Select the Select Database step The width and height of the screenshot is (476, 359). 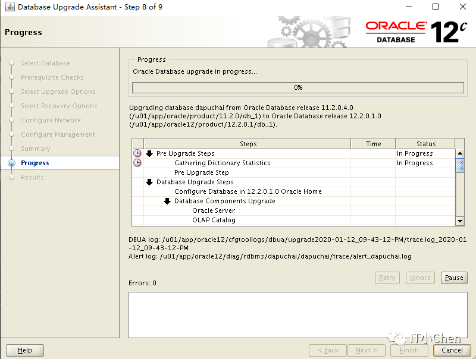pos(45,64)
